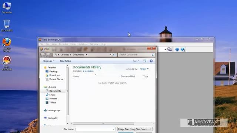Open the view options dropdown arrow
Image resolution: width=237 pixels, height=133 pixels.
[x=138, y=61]
